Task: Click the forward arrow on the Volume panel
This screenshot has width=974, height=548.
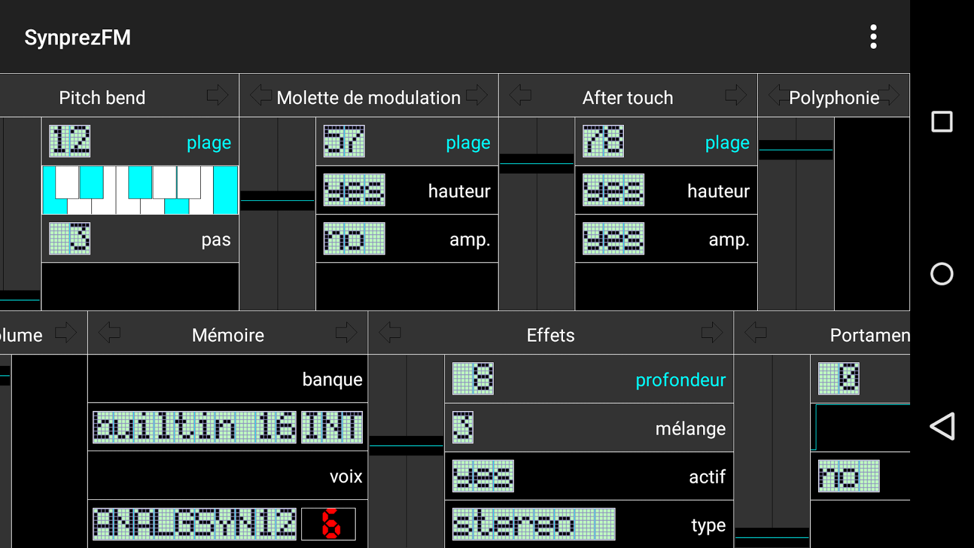Action: point(65,332)
